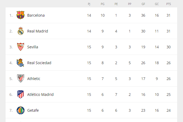Open the Atlético Madrid team name
The height and width of the screenshot is (122, 183).
click(40, 95)
